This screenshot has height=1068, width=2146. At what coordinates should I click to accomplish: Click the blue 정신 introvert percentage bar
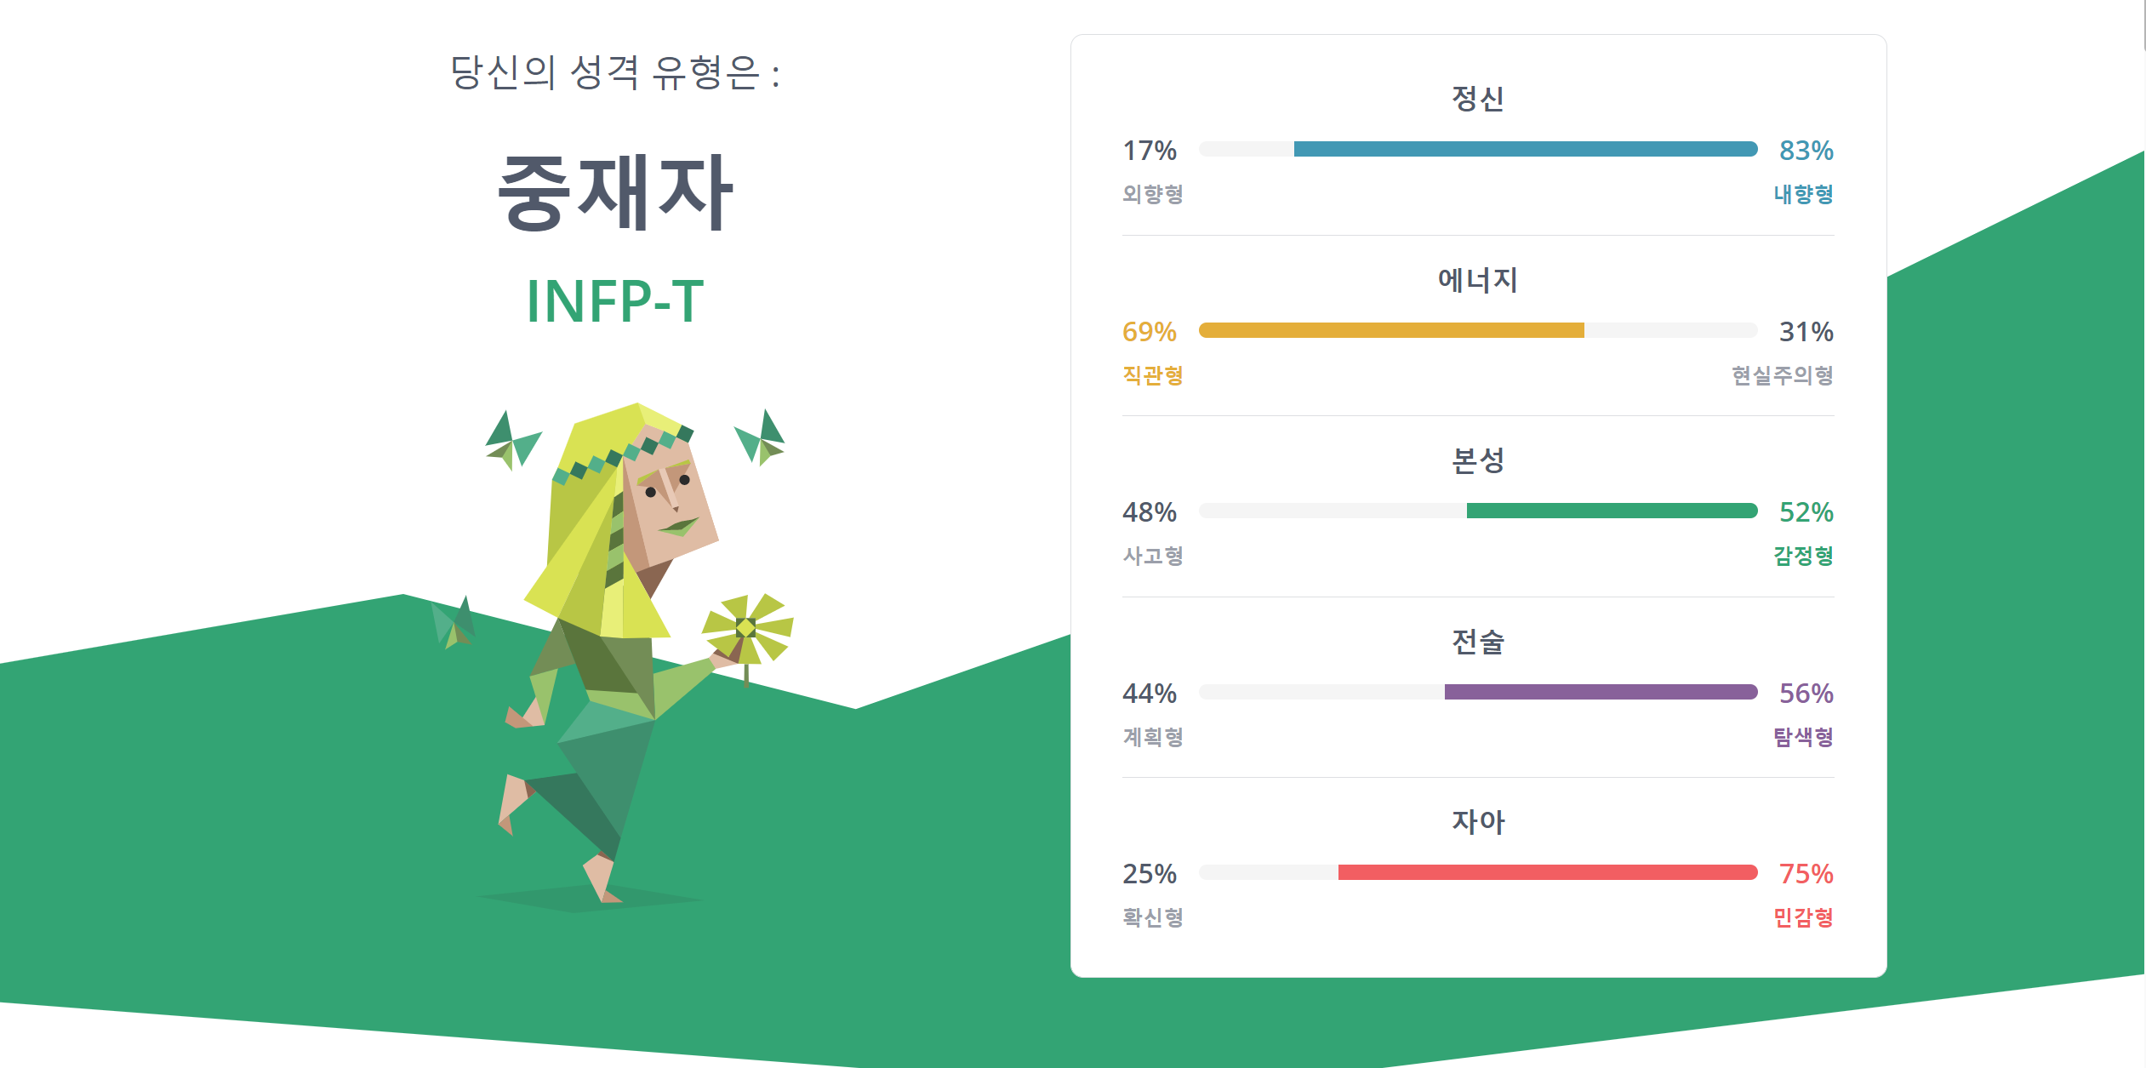tap(1525, 149)
